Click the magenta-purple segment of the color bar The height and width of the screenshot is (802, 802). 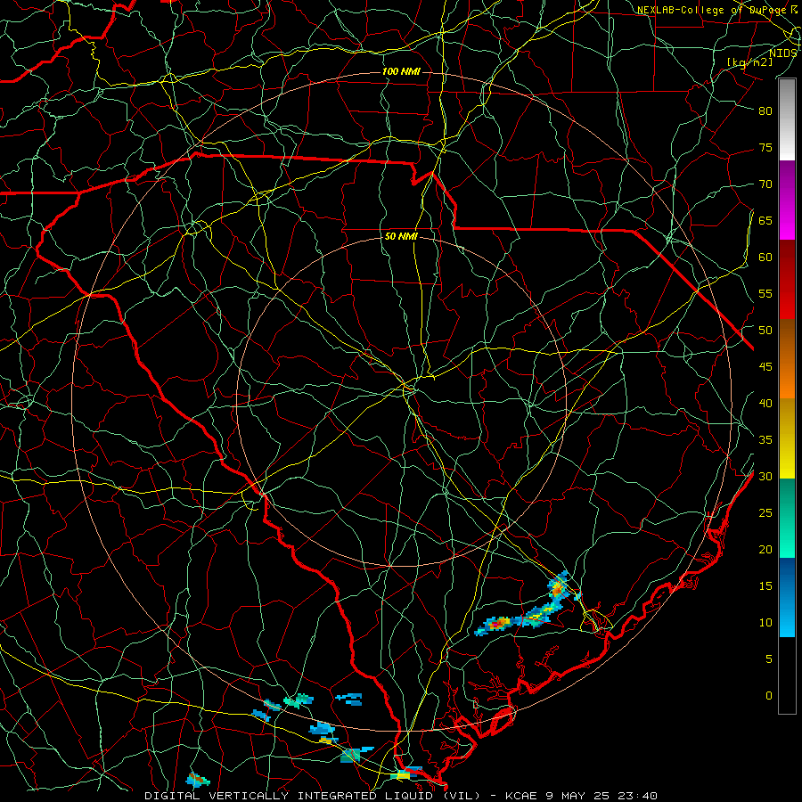787,200
